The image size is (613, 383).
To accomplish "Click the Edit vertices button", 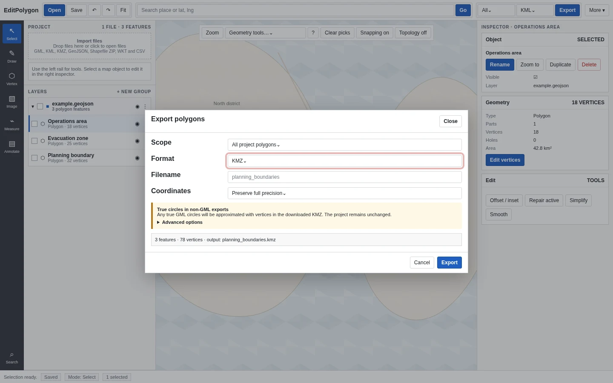I will tap(505, 160).
